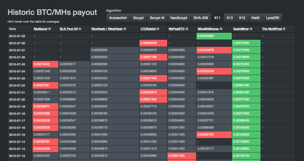Click the DashMiner value 0.00075600

[246, 43]
